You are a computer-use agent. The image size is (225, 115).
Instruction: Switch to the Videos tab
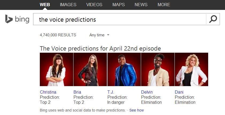[x=94, y=5]
